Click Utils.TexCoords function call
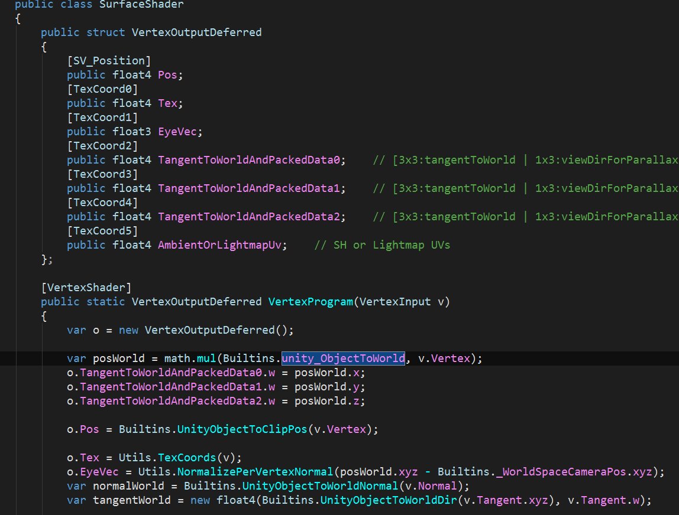The width and height of the screenshot is (679, 515). click(167, 458)
